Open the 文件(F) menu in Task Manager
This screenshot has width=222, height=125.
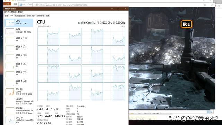[x=7, y=12]
